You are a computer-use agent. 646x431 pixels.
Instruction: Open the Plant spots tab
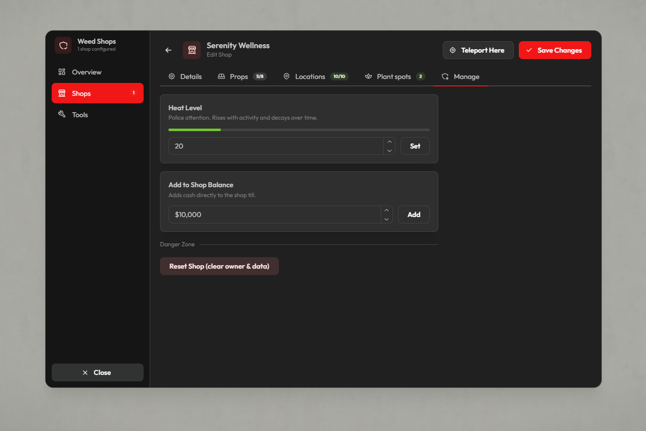[x=395, y=76]
